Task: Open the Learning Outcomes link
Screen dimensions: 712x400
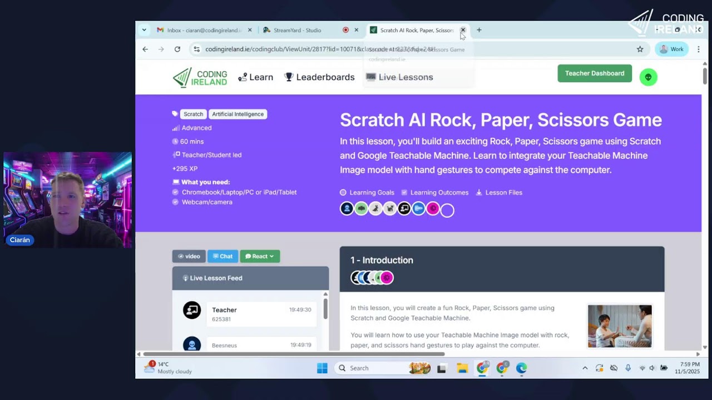Action: pos(435,193)
